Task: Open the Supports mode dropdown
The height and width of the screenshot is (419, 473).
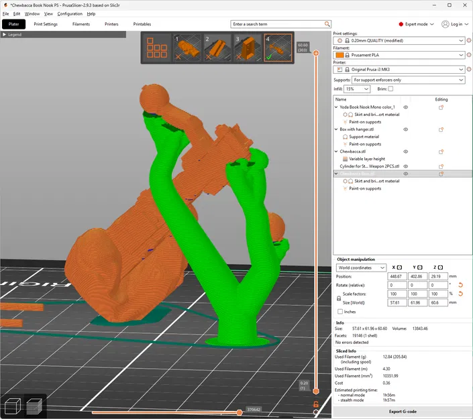Action: [408, 80]
